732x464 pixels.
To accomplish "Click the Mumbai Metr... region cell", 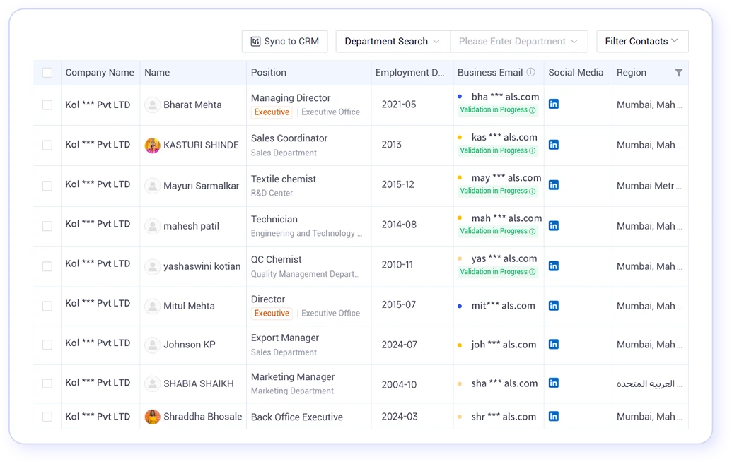I will click(x=649, y=186).
